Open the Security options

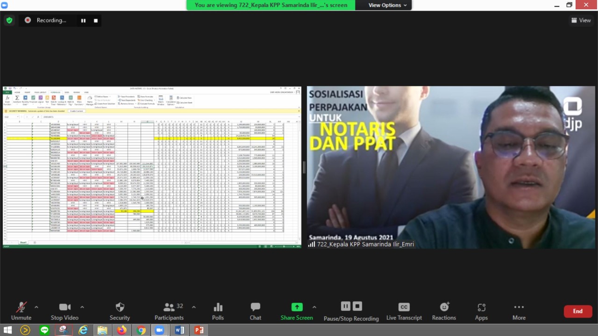coord(120,311)
